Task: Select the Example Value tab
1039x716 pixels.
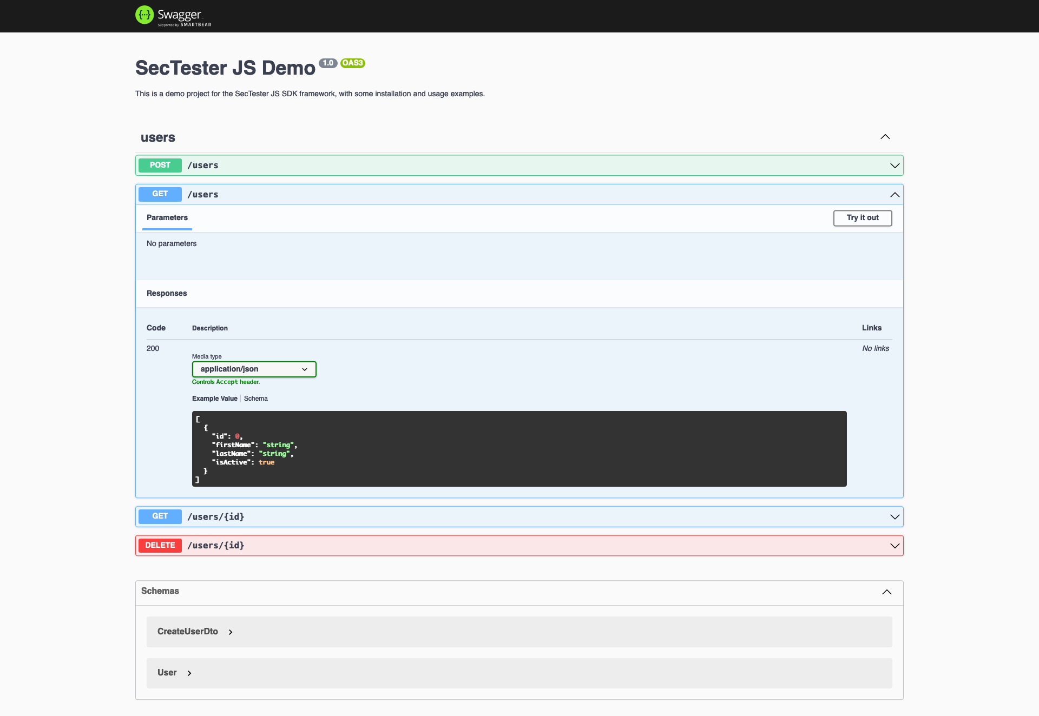Action: point(215,399)
